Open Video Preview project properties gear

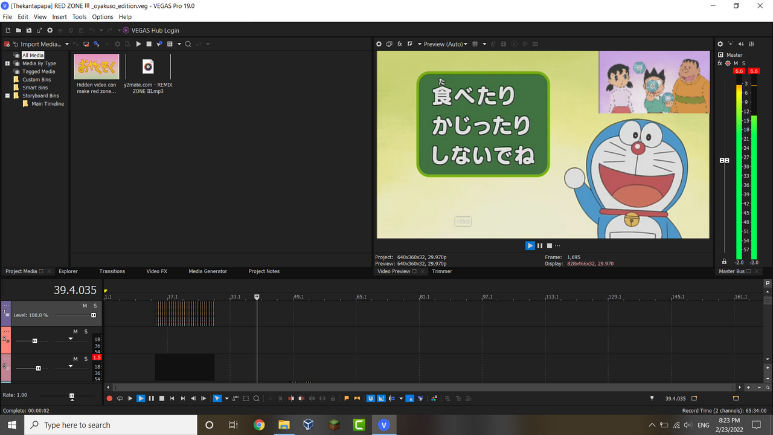coord(379,44)
